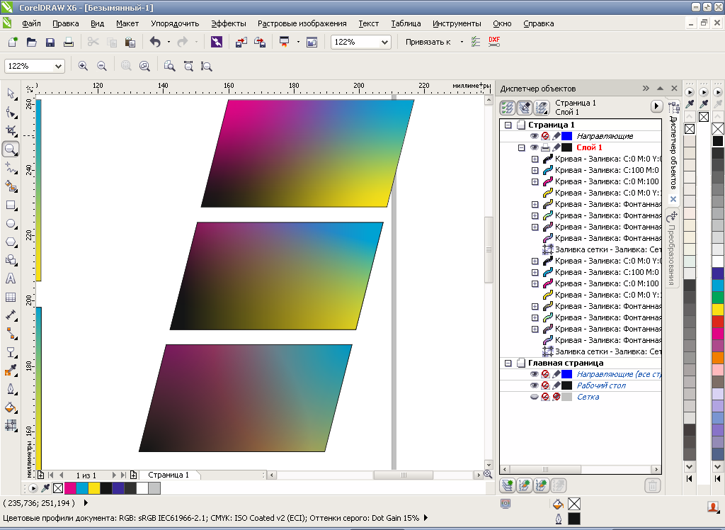Image resolution: width=725 pixels, height=530 pixels.
Task: Click the DXF export icon
Action: [x=494, y=42]
